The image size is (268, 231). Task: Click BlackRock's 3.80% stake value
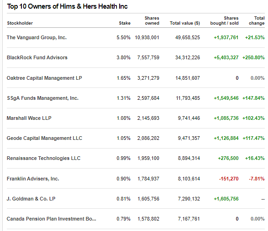[123, 58]
